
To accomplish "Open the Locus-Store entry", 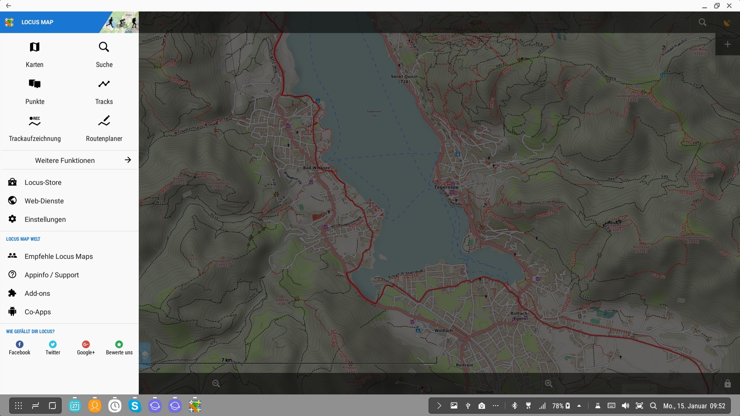I will [x=43, y=183].
